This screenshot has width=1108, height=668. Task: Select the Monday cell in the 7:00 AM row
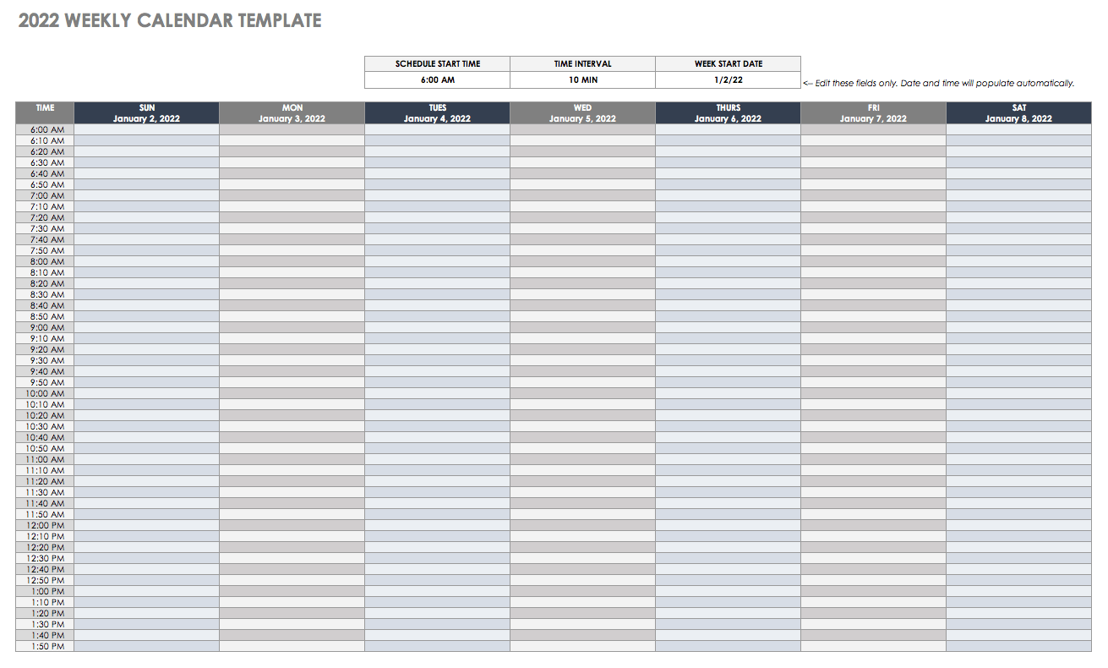[292, 195]
